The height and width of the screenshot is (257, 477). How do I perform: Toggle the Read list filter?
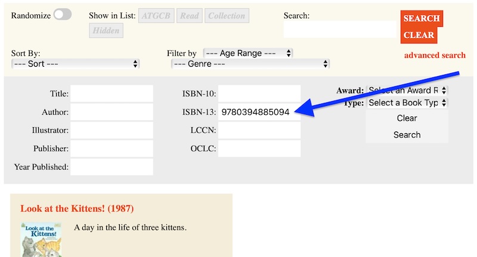point(190,16)
